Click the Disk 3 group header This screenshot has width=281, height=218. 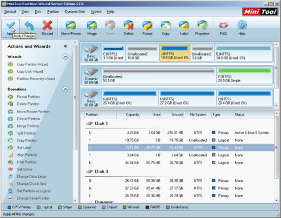pyautogui.click(x=101, y=171)
